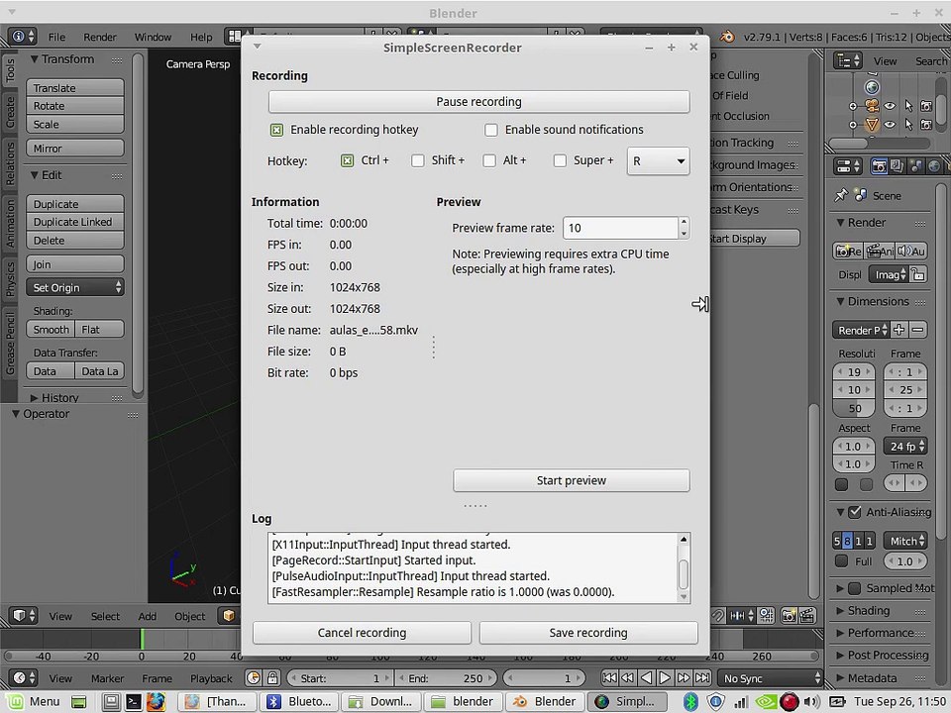Open the hotkey key R dropdown
Image resolution: width=951 pixels, height=713 pixels.
[x=658, y=161]
